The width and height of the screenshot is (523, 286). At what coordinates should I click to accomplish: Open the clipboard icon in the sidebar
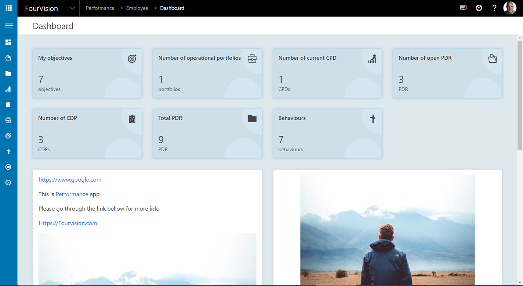point(8,105)
